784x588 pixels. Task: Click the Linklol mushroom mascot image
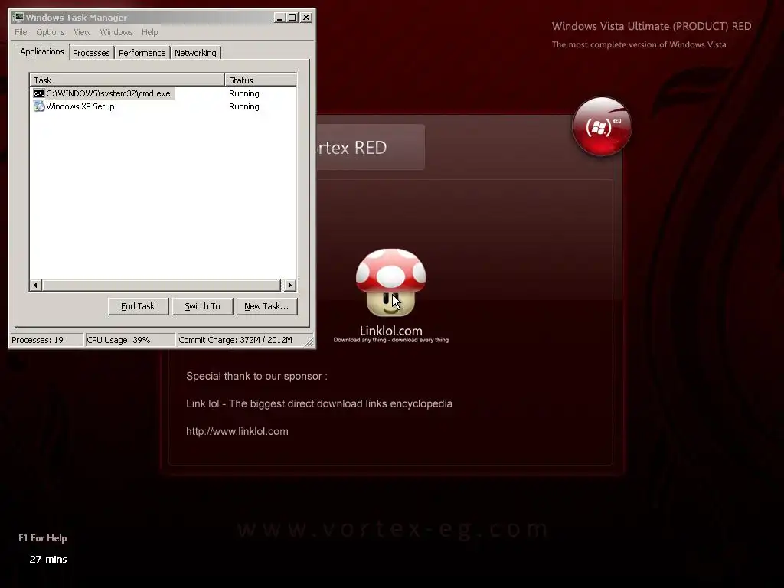(390, 283)
